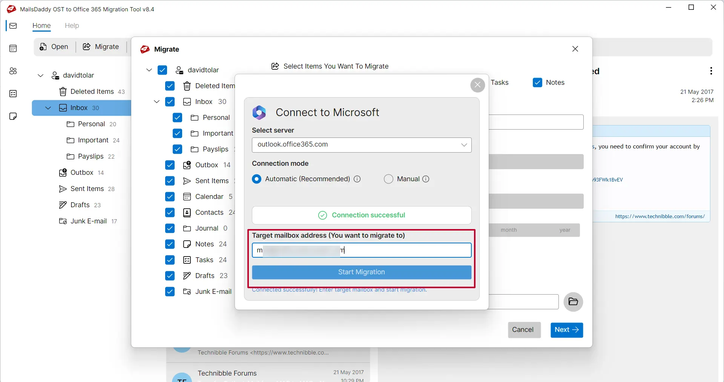Close the Migrate dialog

coord(575,49)
